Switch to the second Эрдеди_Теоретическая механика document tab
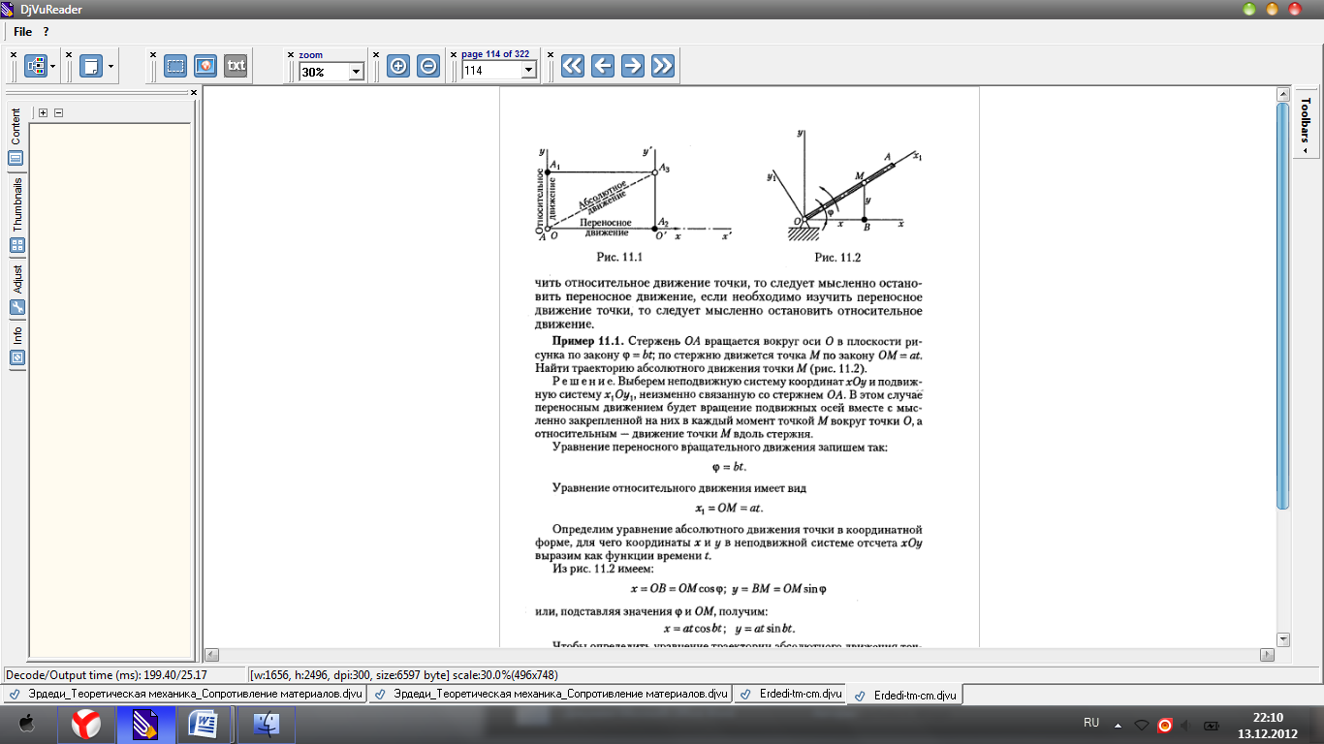The width and height of the screenshot is (1324, 744). [x=550, y=695]
